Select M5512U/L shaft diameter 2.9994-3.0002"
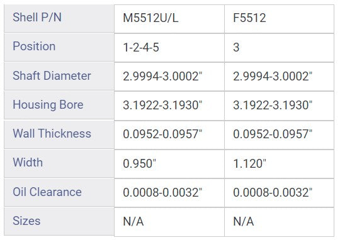Image resolution: width=340 pixels, height=240 pixels. [x=169, y=77]
